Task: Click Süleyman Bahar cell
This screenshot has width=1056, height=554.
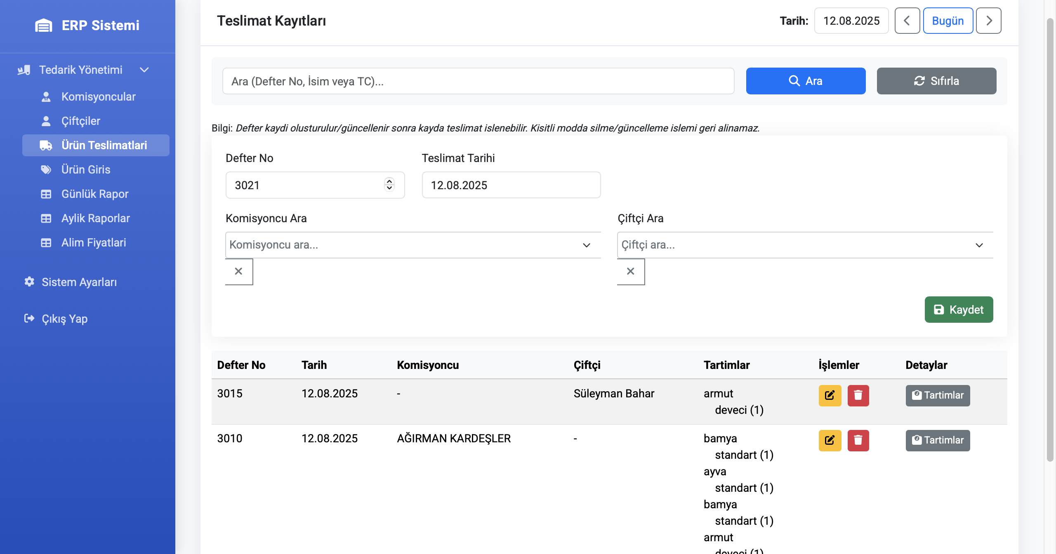Action: tap(614, 393)
